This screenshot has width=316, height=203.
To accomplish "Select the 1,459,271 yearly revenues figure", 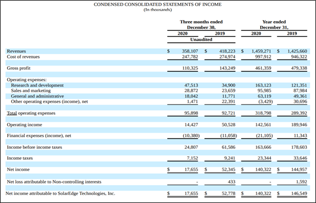I will tap(261, 51).
